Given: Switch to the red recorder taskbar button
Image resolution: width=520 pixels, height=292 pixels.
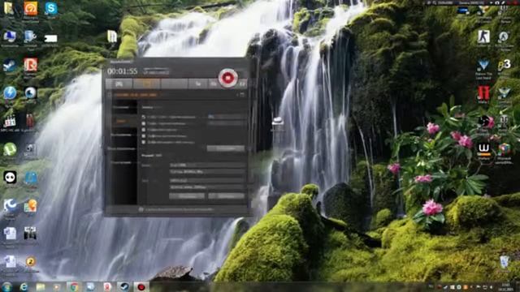Looking at the screenshot, I should 141,287.
